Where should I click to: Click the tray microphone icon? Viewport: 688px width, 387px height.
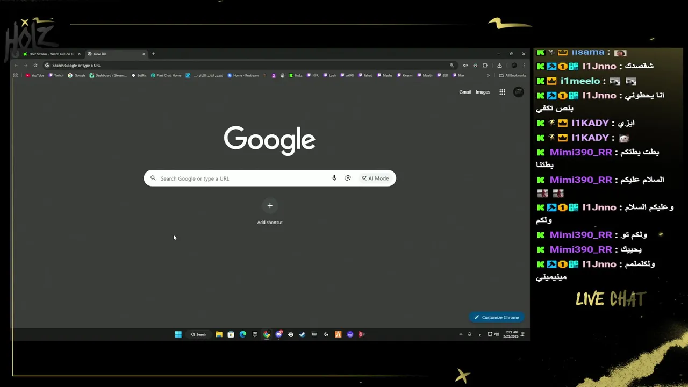(470, 334)
